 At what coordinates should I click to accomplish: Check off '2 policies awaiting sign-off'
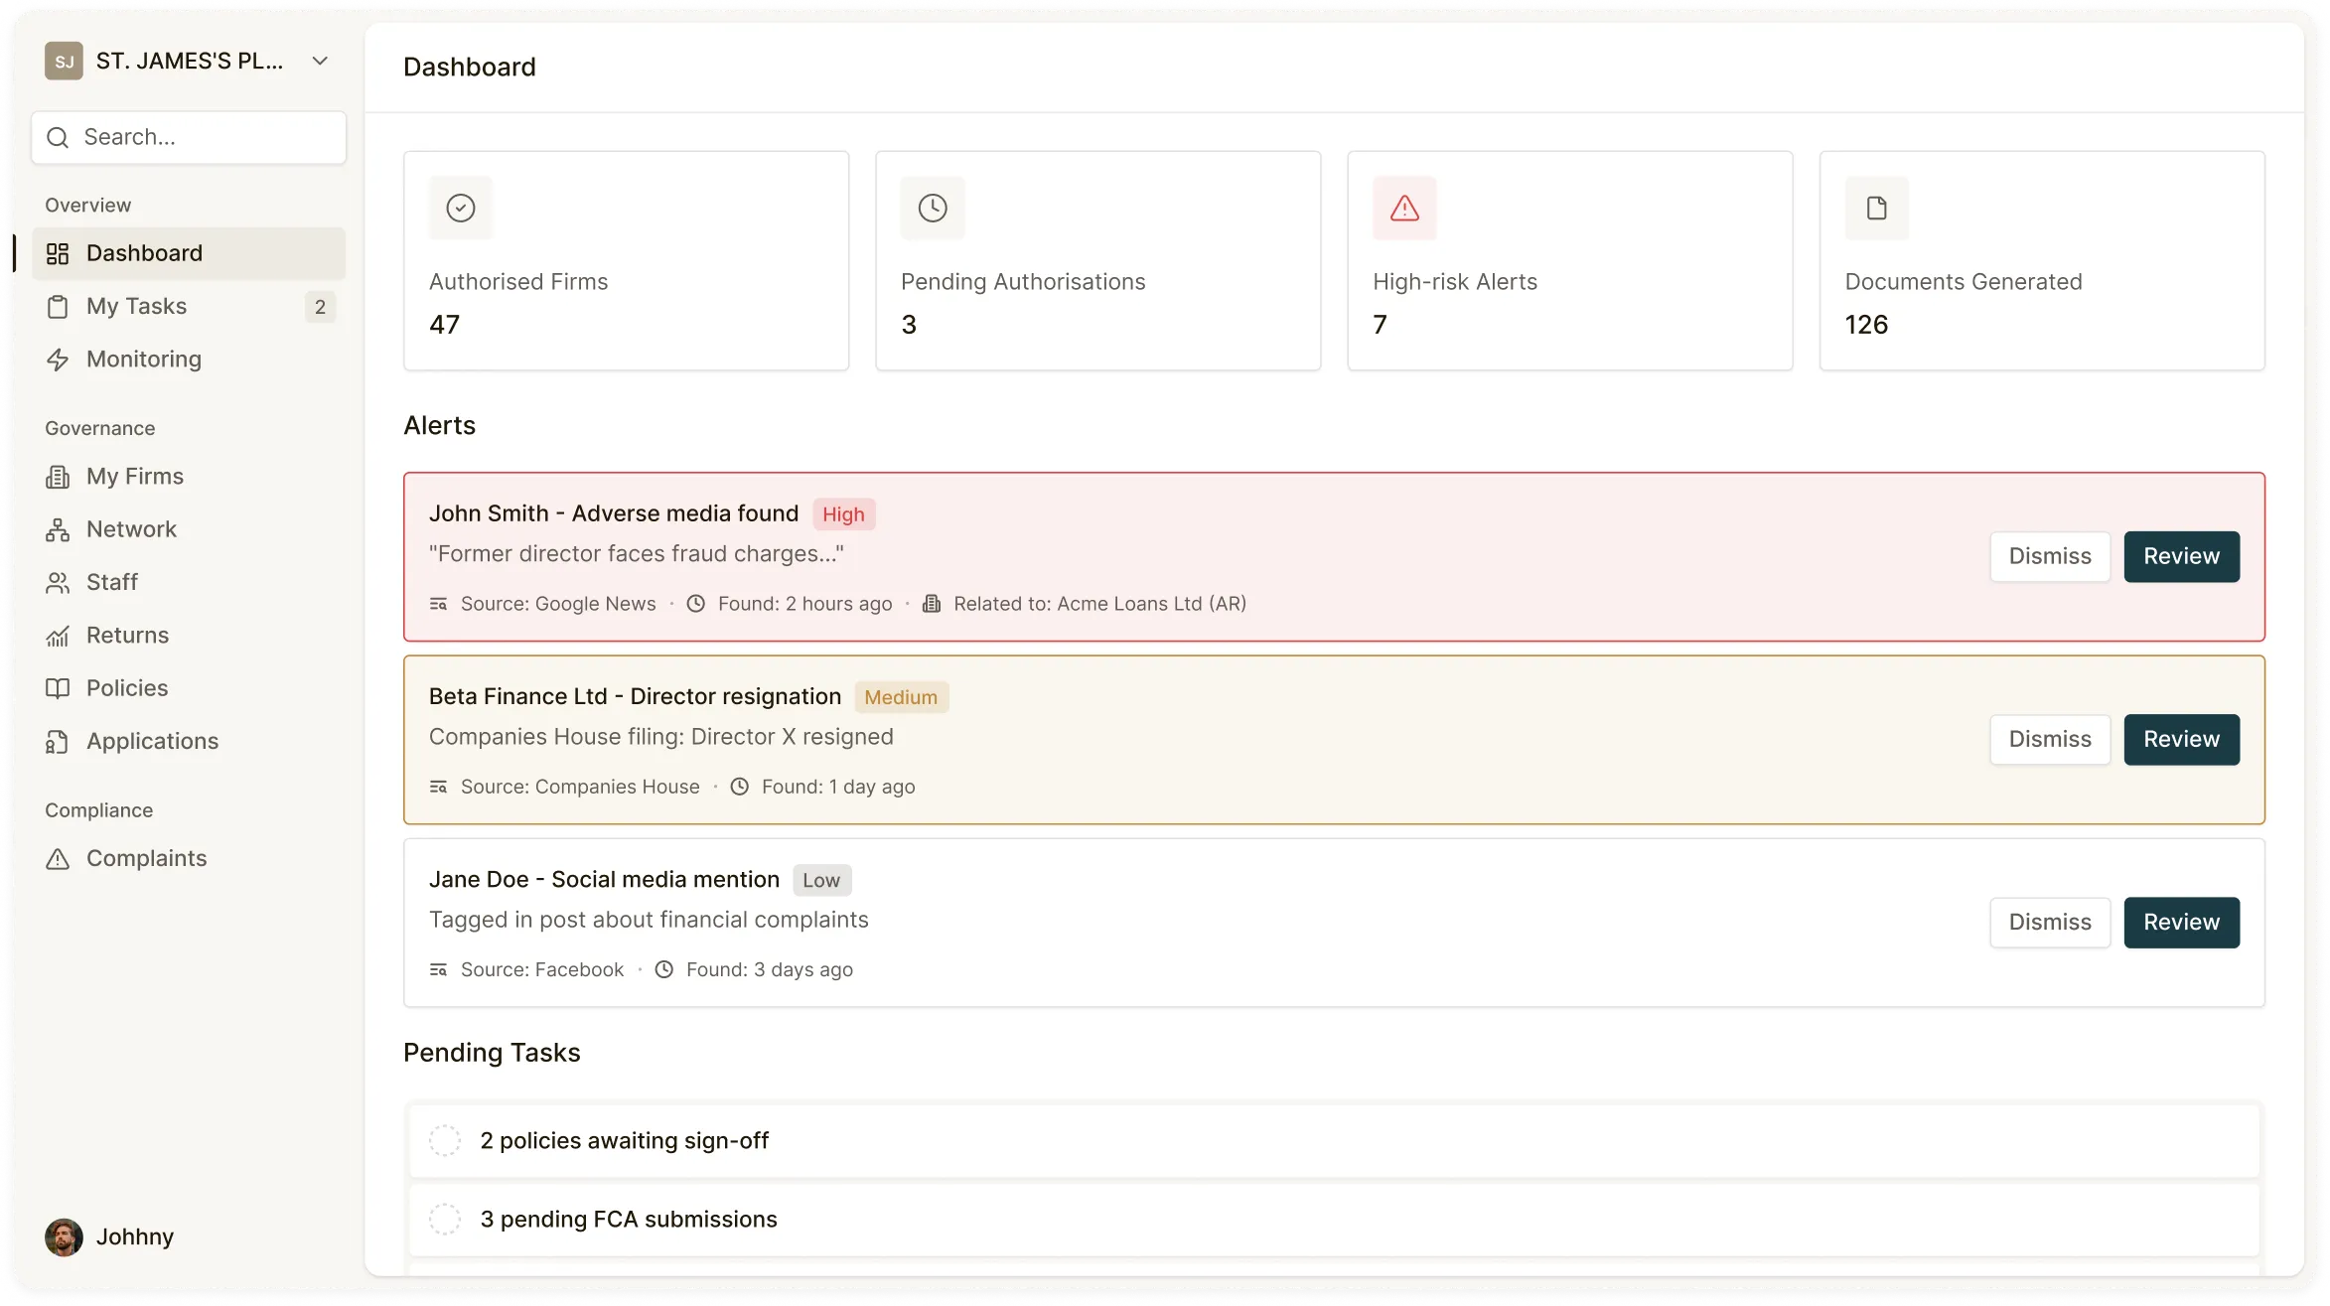[446, 1140]
